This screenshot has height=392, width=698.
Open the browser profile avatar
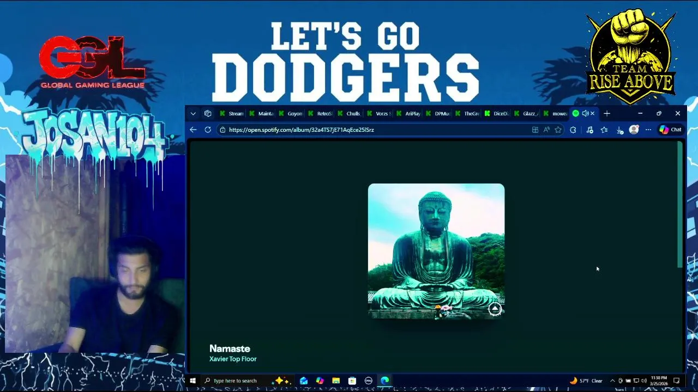[634, 130]
